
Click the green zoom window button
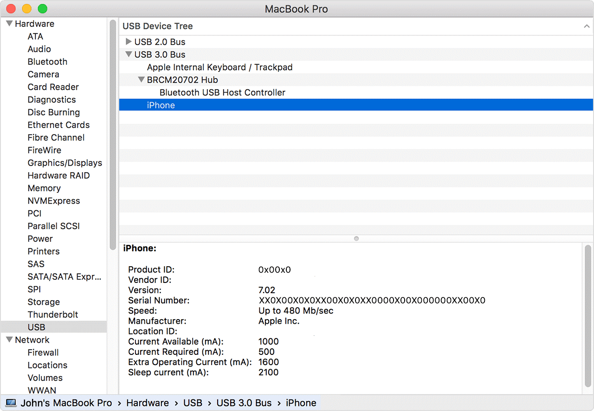42,8
